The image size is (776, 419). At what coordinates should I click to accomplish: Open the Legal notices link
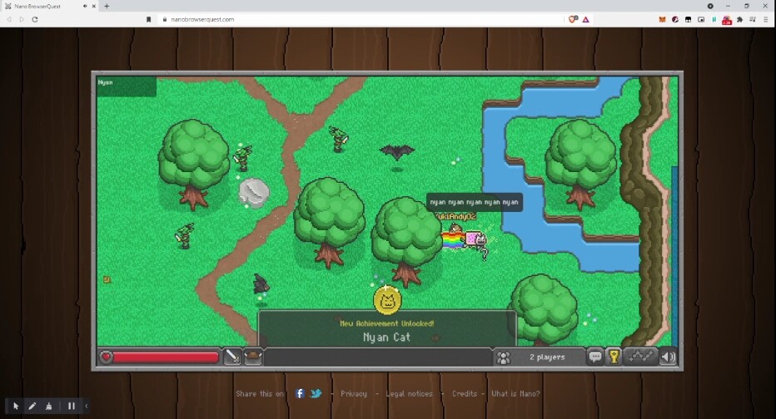click(410, 394)
